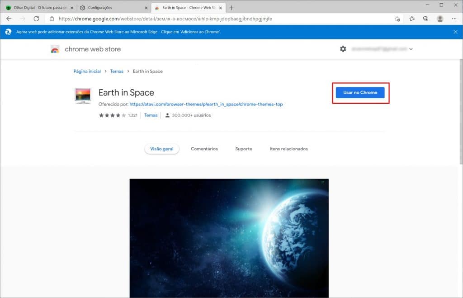The height and width of the screenshot is (298, 463).
Task: Click the Earth in Space preview image
Action: click(229, 238)
